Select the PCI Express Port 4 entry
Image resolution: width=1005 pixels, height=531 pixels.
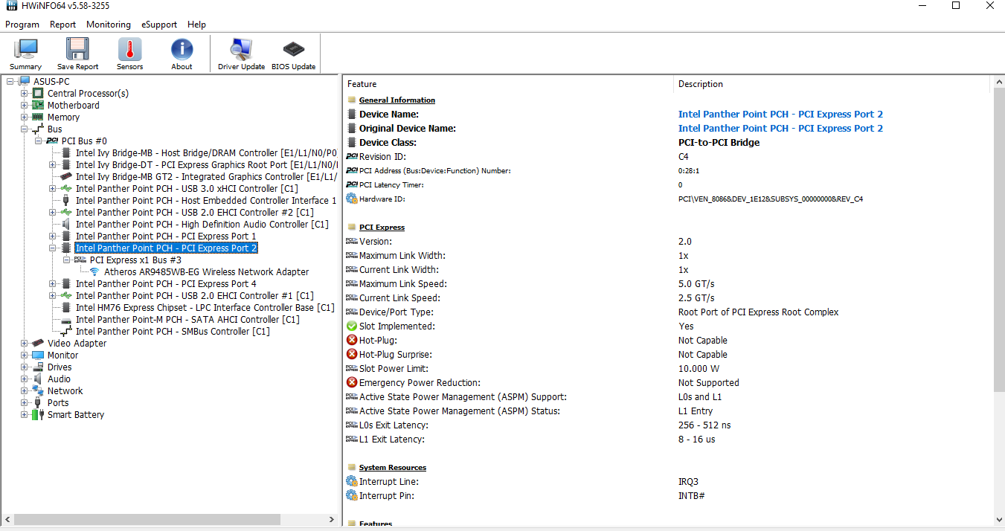point(166,283)
